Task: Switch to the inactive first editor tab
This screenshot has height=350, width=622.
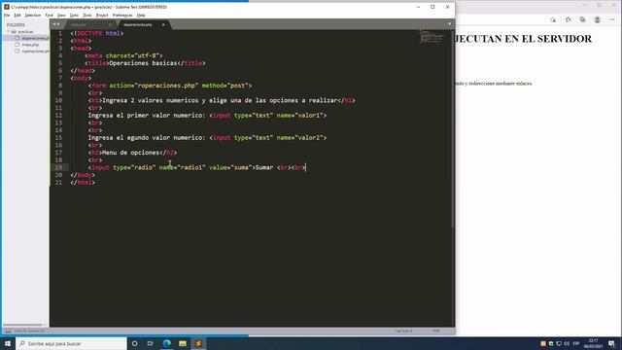Action: (89, 24)
